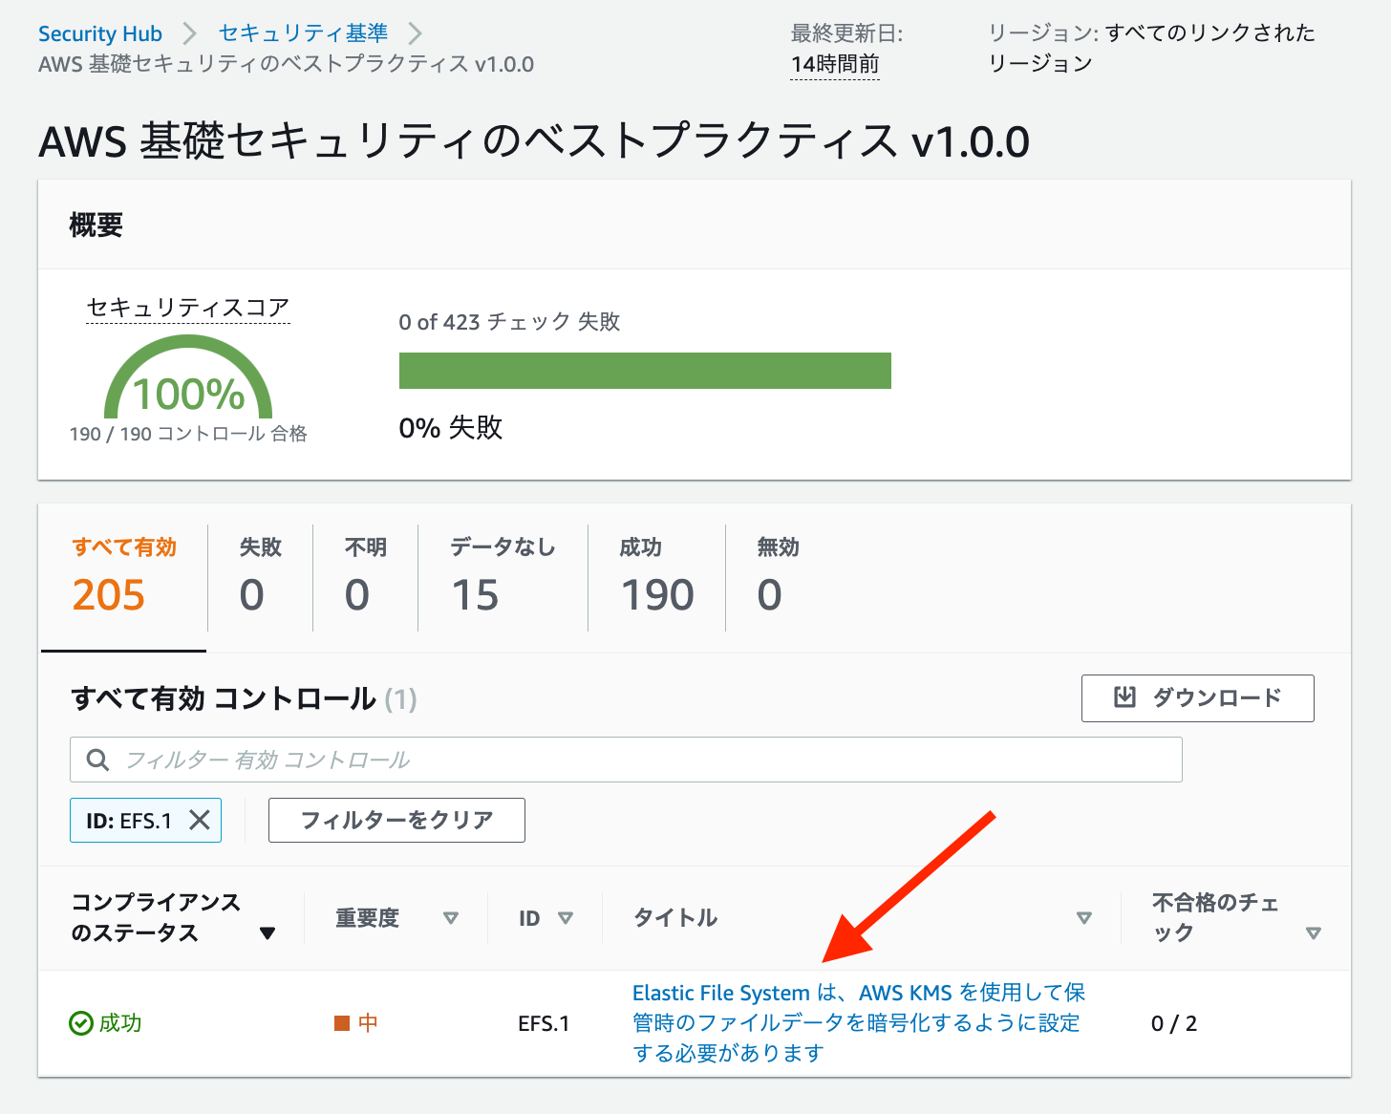Click the sort triangle beside コンプライアンスのステータス

tap(268, 932)
